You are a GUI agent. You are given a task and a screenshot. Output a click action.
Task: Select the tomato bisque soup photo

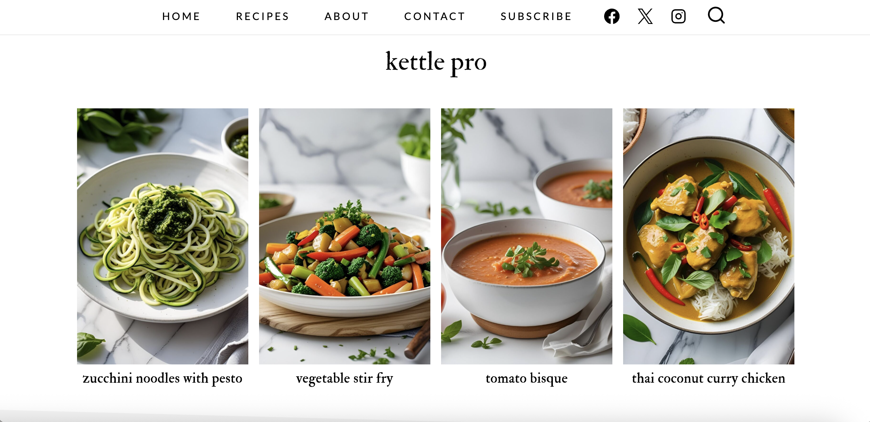coord(527,236)
